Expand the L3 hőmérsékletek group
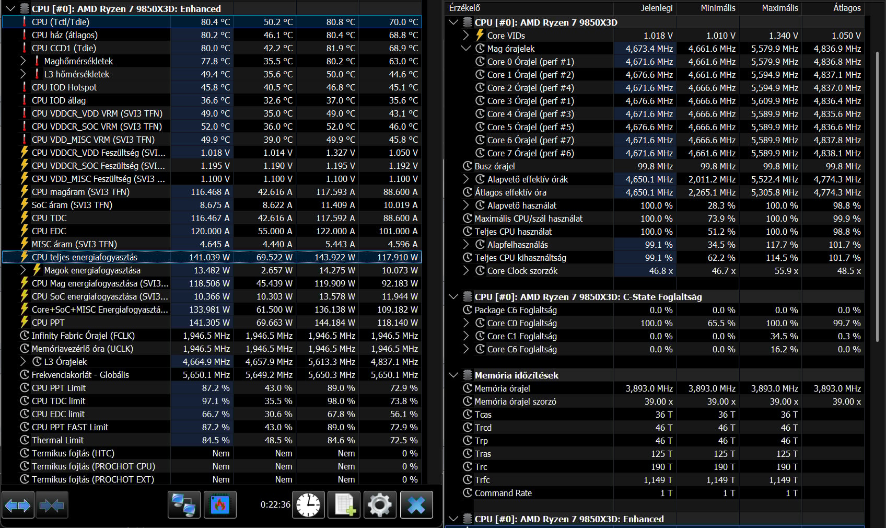 coord(23,74)
